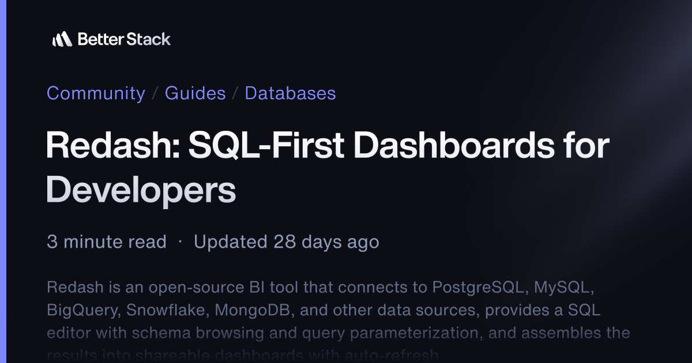Click the Better Stack logo icon
This screenshot has height=363, width=692.
click(x=62, y=39)
